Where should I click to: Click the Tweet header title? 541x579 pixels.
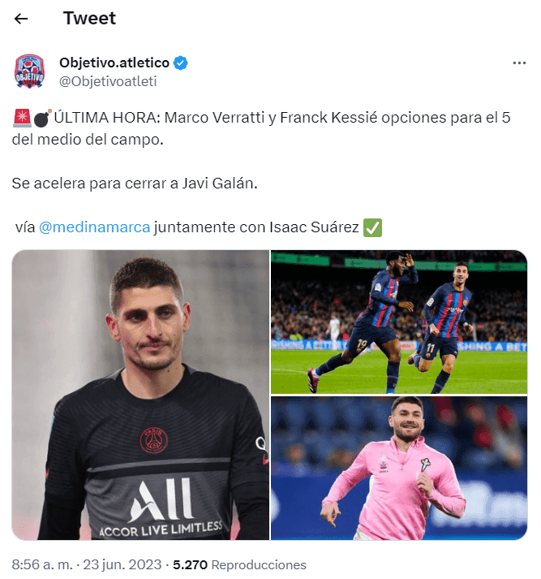[89, 18]
